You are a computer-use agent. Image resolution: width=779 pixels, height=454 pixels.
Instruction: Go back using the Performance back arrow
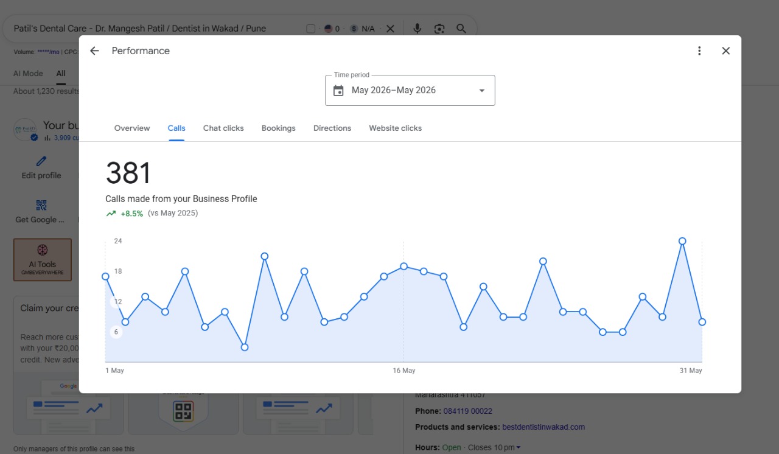(94, 51)
